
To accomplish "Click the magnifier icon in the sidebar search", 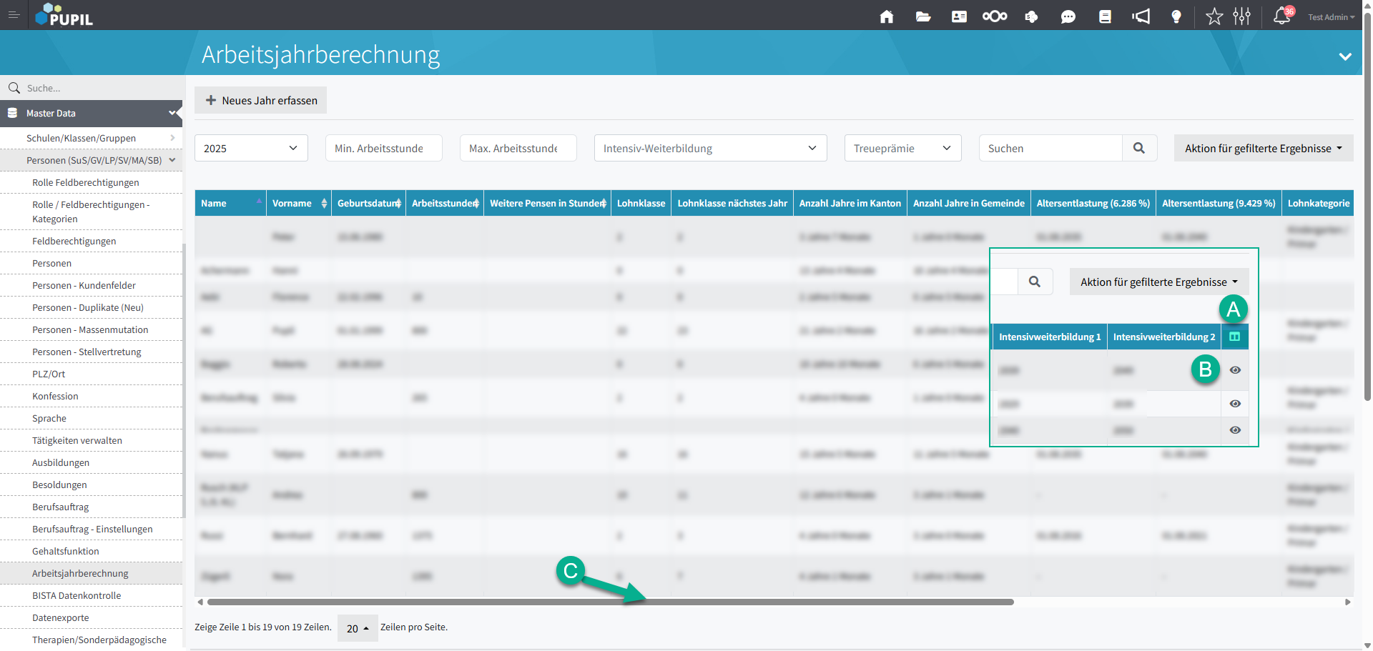I will [14, 88].
